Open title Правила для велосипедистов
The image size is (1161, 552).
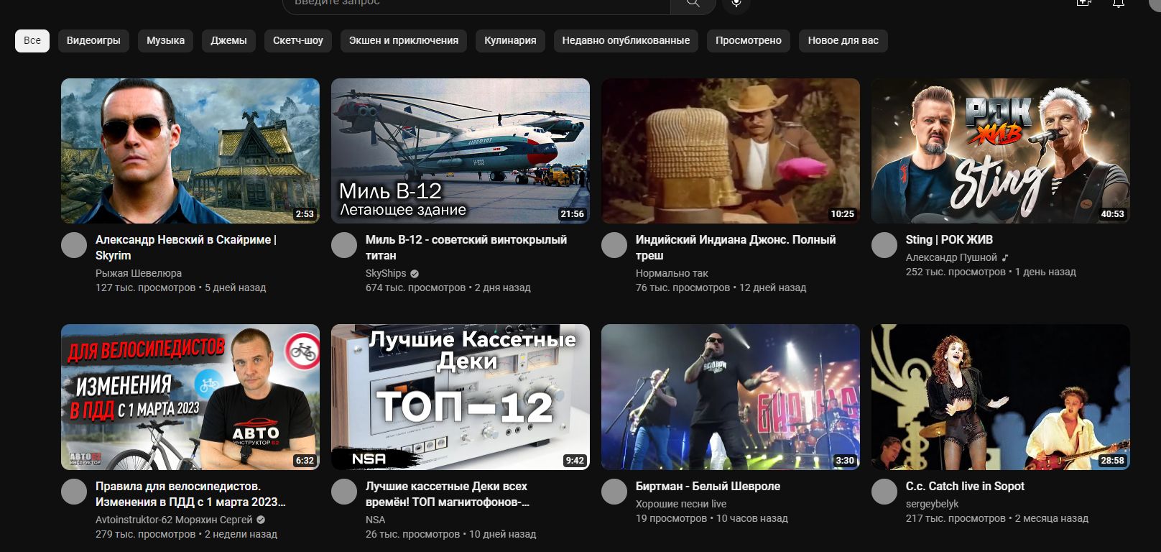(x=190, y=494)
